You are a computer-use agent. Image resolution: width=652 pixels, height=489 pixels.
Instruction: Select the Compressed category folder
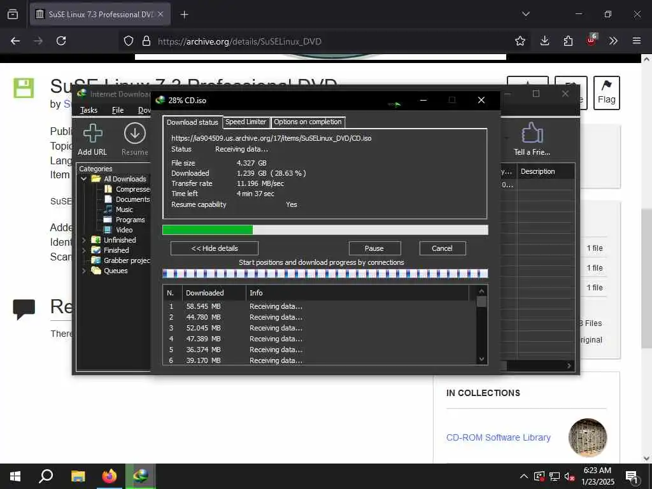tap(127, 189)
